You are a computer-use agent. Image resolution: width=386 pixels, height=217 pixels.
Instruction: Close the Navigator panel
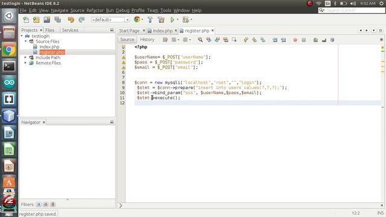click(44, 122)
